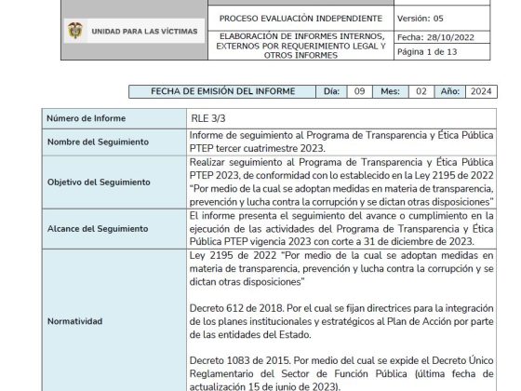Viewport: 521px width, 391px height.
Task: Click 'ELABORACIÓN DE INFORMES INTERNOS' title cell
Action: pos(301,46)
